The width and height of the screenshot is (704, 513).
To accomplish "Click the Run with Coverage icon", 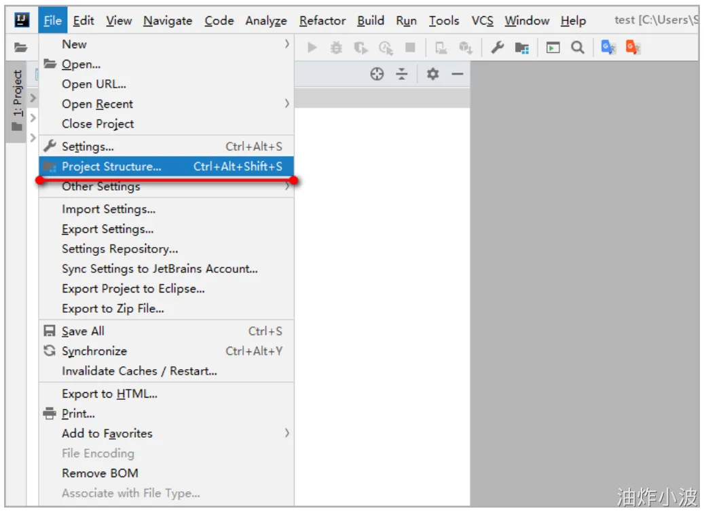I will point(360,47).
